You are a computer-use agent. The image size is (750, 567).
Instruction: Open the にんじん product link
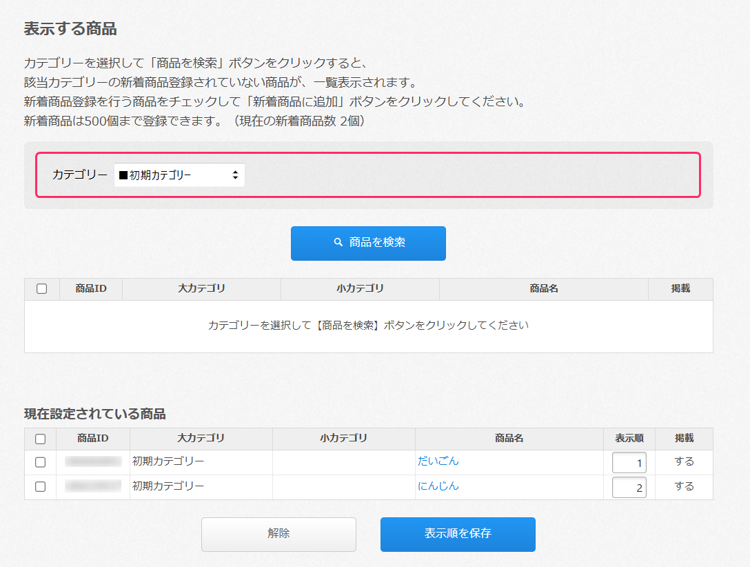coord(438,486)
